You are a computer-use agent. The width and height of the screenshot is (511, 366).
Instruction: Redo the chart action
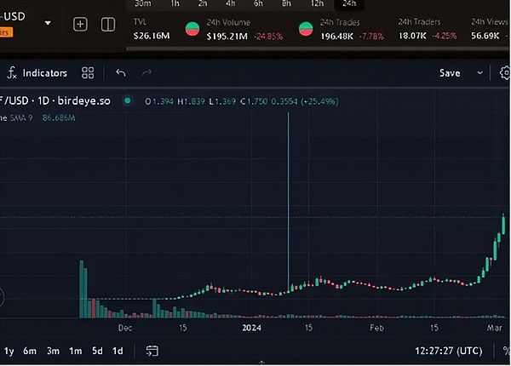tap(146, 73)
